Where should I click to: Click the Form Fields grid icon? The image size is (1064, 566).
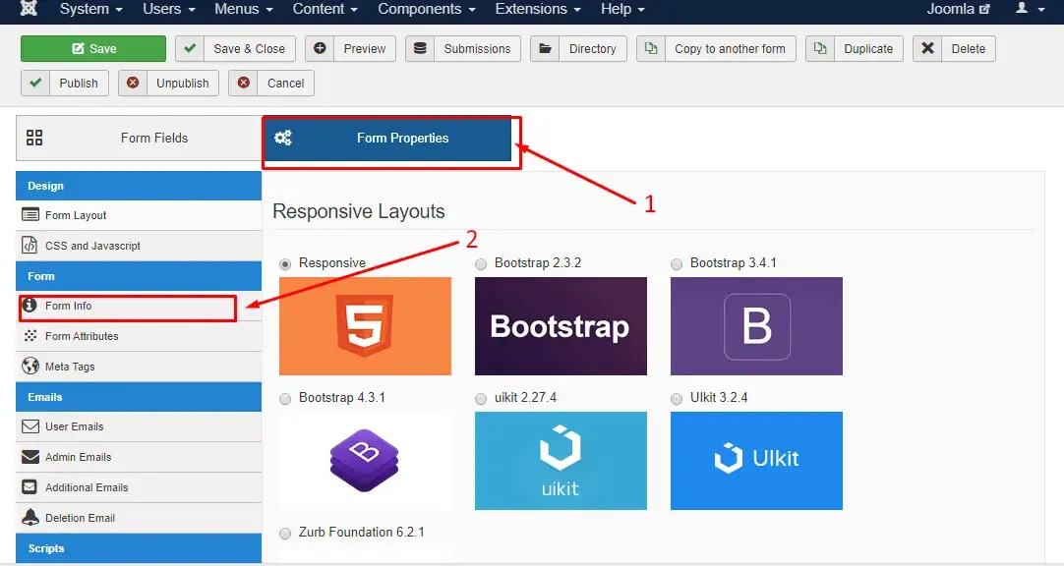[34, 138]
